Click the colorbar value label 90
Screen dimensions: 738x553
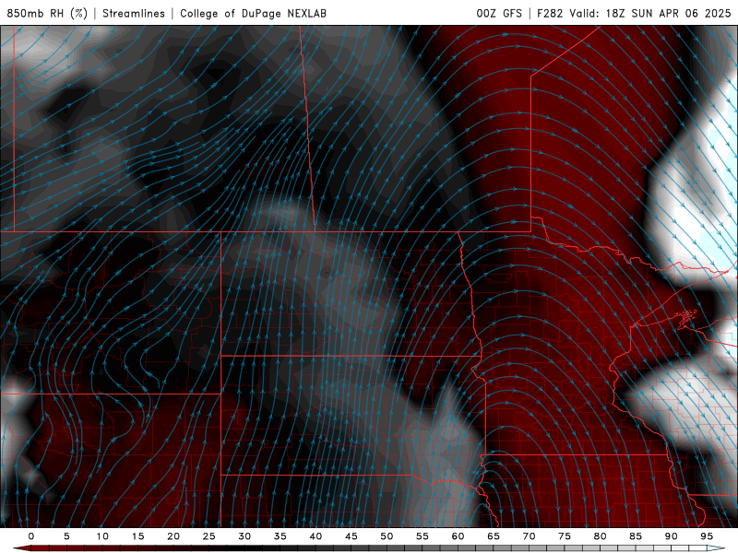(671, 536)
